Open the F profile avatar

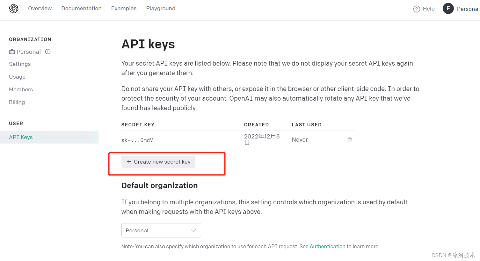(x=448, y=9)
